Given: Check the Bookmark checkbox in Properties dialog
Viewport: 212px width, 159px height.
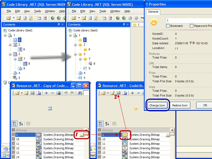Looking at the screenshot, I should point(168,26).
